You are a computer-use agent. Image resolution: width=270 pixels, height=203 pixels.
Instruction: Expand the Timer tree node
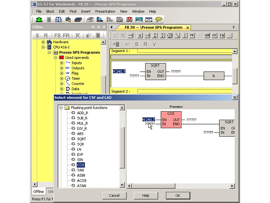pyautogui.click(x=62, y=78)
